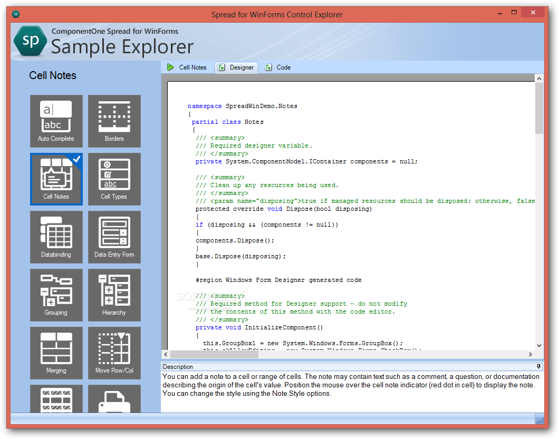Viewport: 559px width, 439px height.
Task: Switch to the Designer tab
Action: (236, 67)
